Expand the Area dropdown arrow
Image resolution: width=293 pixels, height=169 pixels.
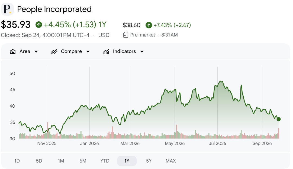36,52
